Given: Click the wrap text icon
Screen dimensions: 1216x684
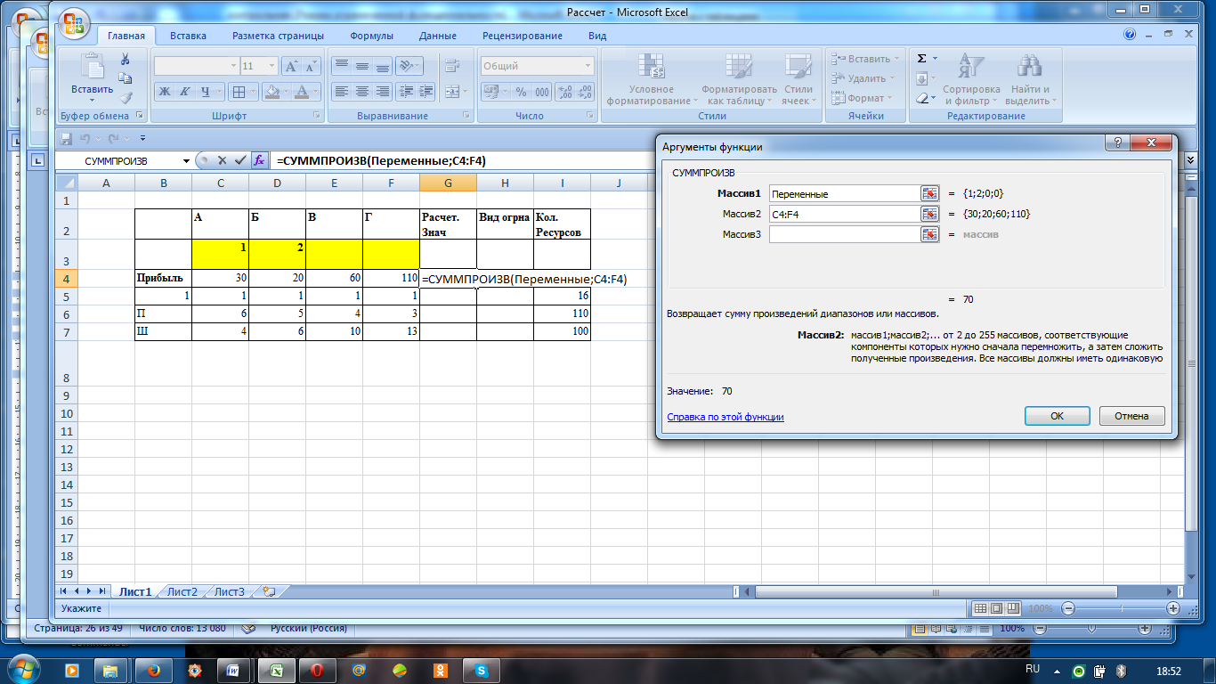Looking at the screenshot, I should coord(451,66).
